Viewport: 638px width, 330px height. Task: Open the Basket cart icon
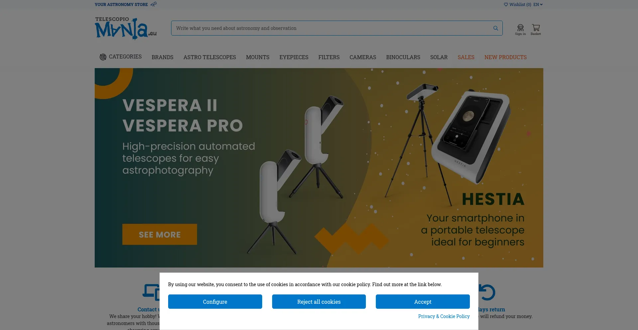click(535, 28)
